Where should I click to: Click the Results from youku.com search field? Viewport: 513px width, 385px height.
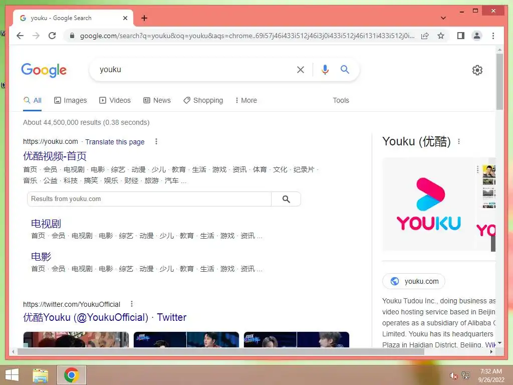(149, 199)
